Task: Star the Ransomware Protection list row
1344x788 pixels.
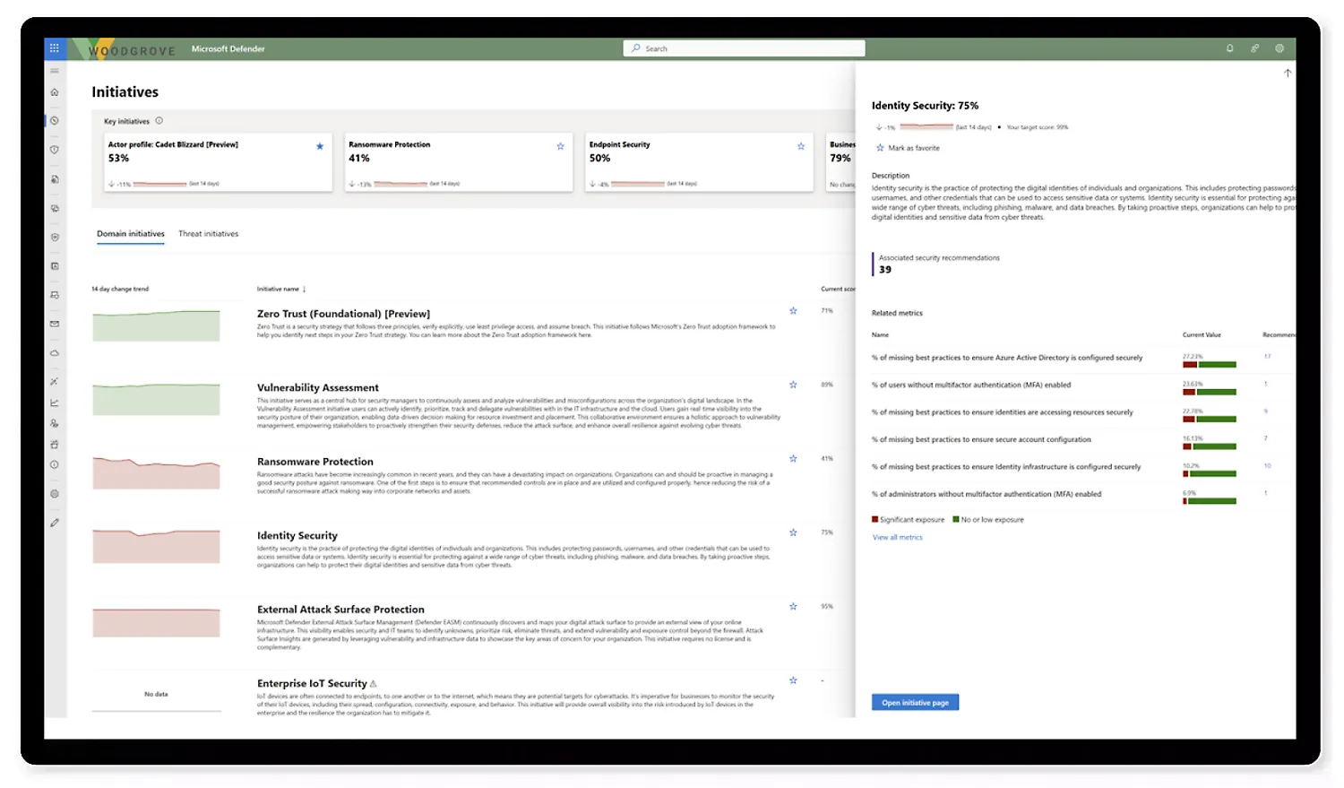Action: coord(793,459)
